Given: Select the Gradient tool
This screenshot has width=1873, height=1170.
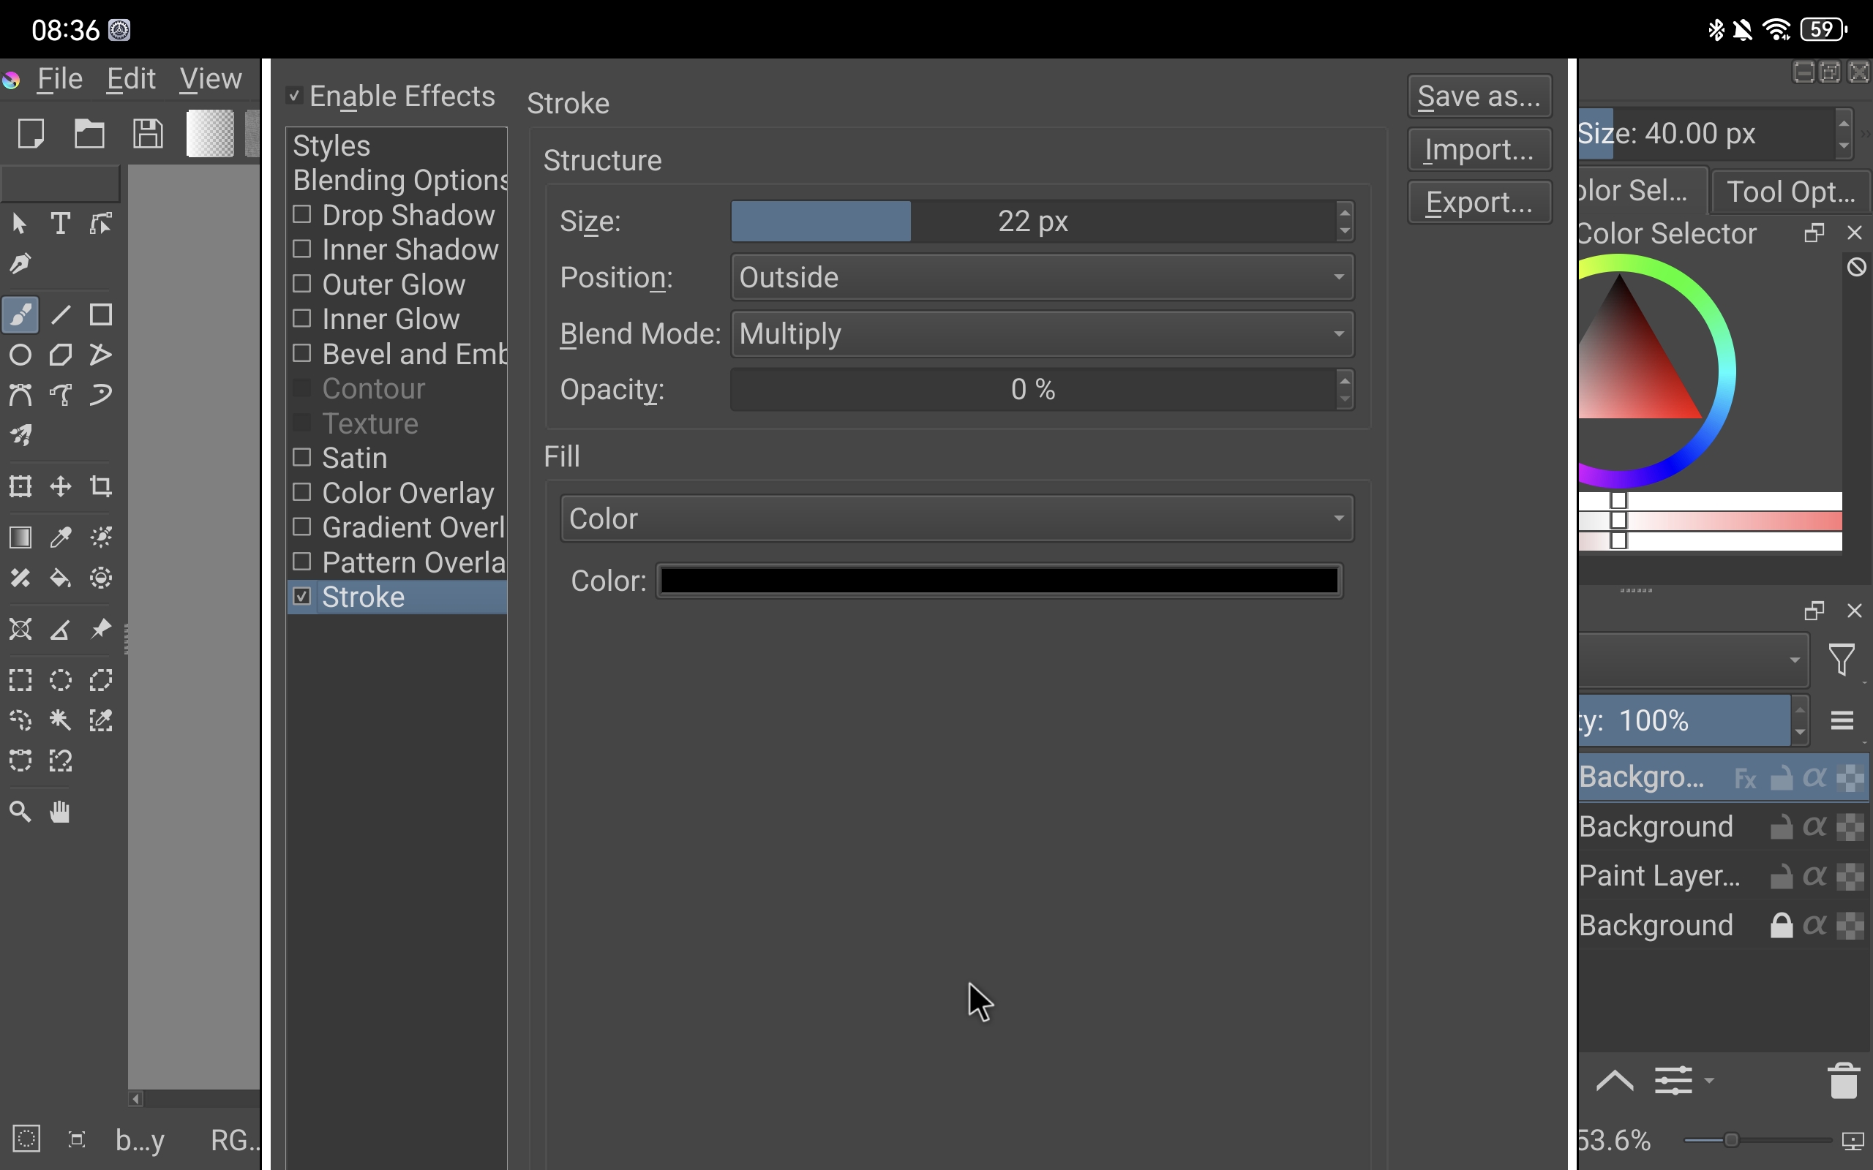Looking at the screenshot, I should pos(21,537).
